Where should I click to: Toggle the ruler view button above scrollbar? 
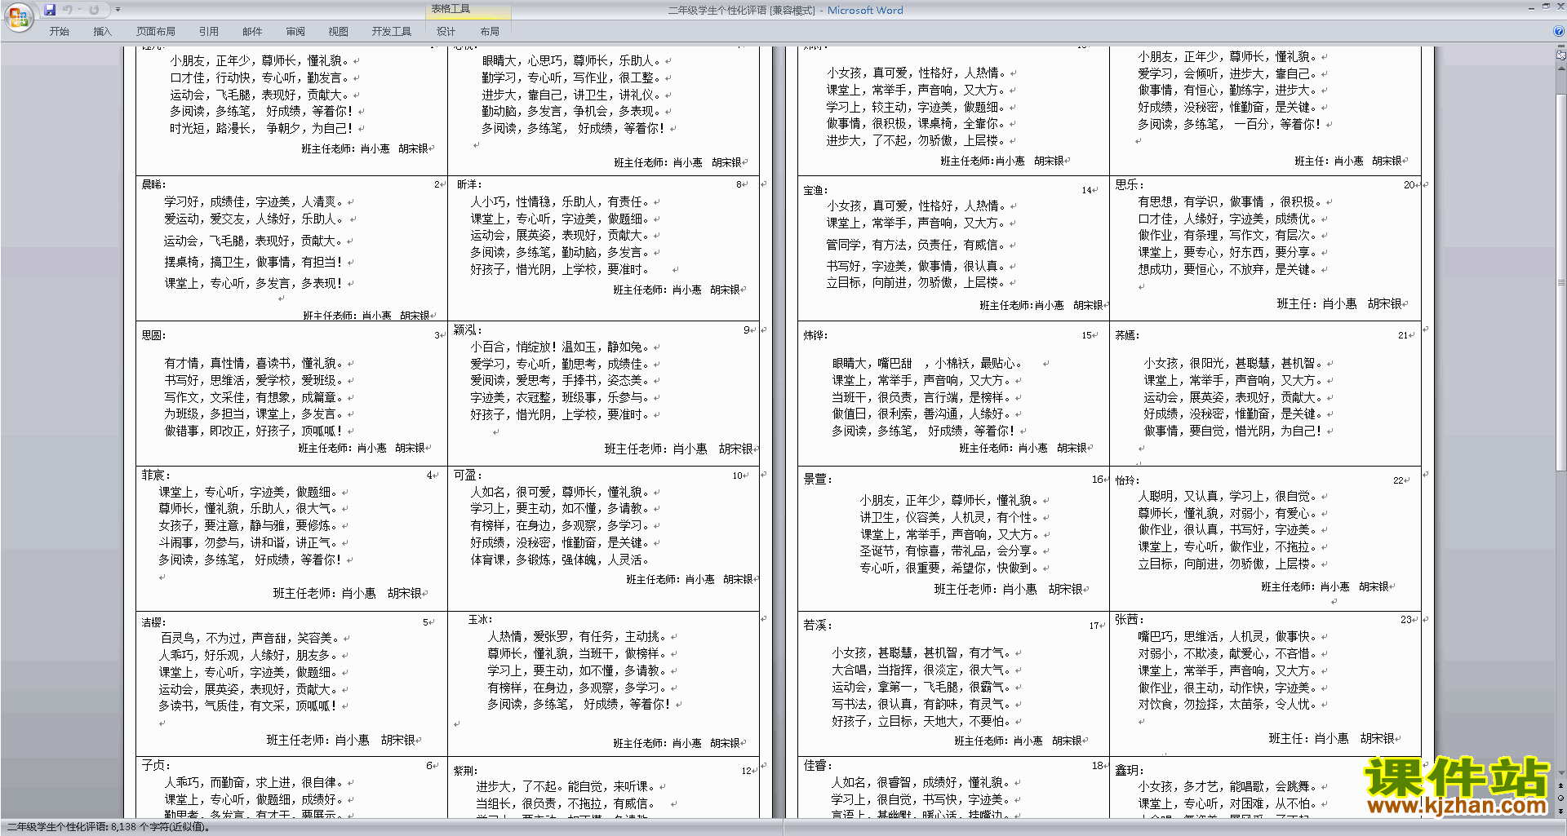[1560, 55]
